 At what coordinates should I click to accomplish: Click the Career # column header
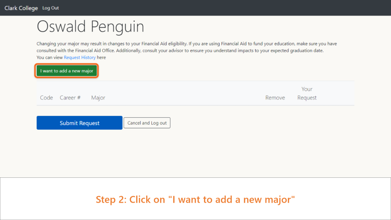[x=70, y=98]
